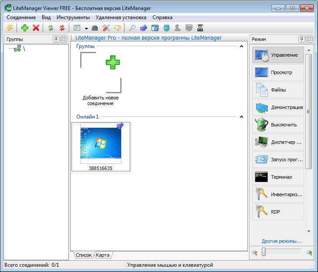This screenshot has height=272, width=318.
Task: Click Всего соединений: 0/1 status text
Action: [32, 265]
